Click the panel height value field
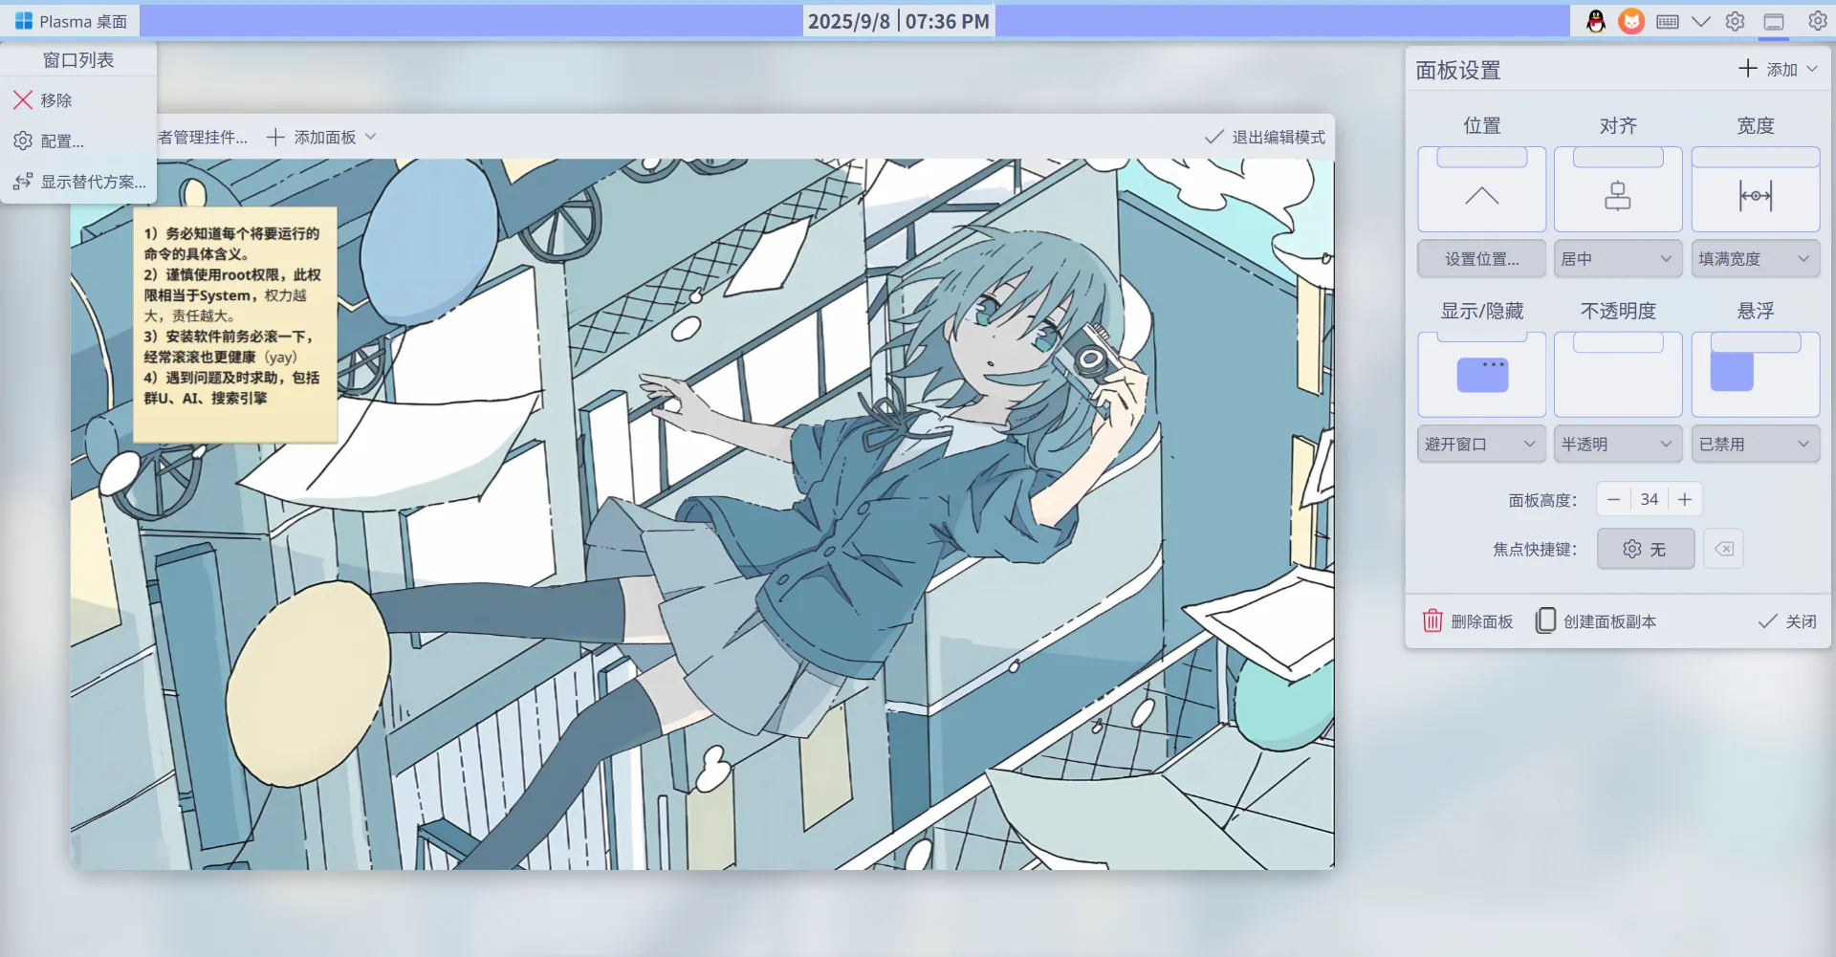The height and width of the screenshot is (957, 1836). 1649,499
